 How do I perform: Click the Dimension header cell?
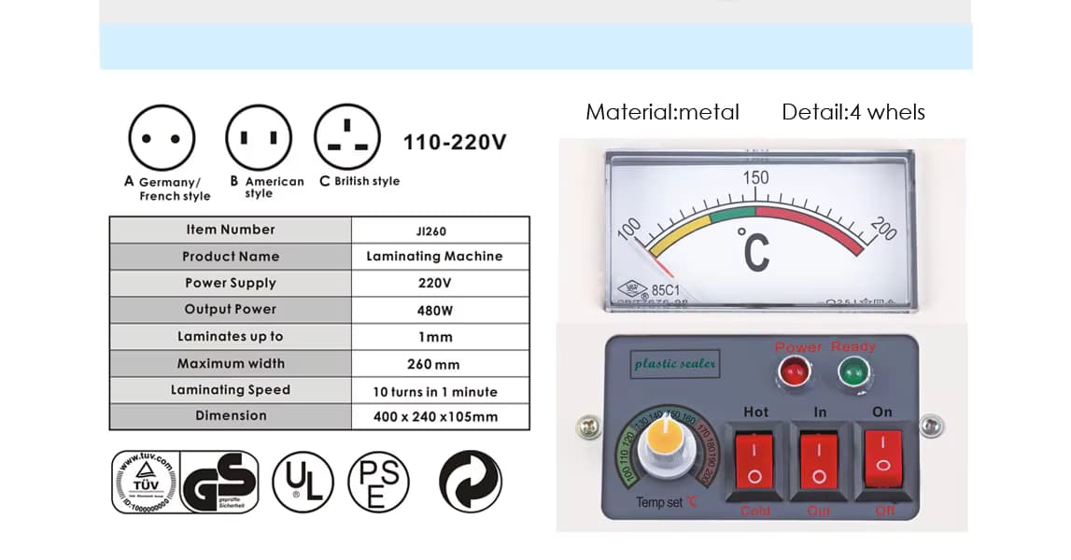tap(231, 416)
